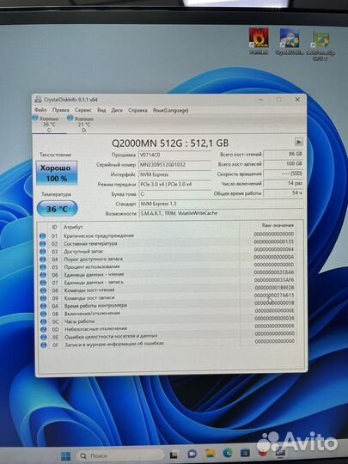The width and height of the screenshot is (348, 464).
Task: Click status icon for attribute 02 Составная температура
Action: click(43, 244)
